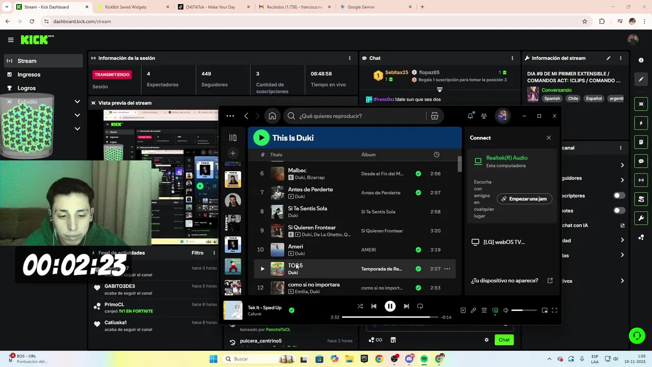
Task: Open the wrench tools icon in right rail
Action: (x=641, y=218)
